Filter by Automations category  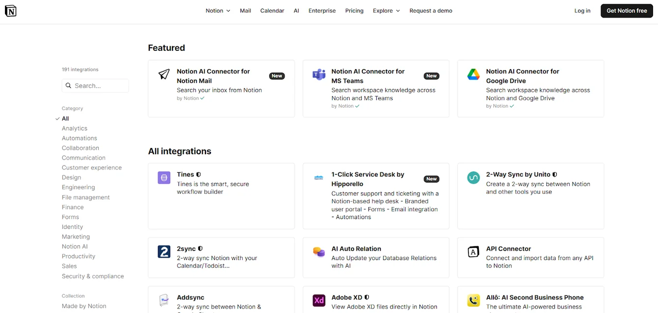(80, 138)
